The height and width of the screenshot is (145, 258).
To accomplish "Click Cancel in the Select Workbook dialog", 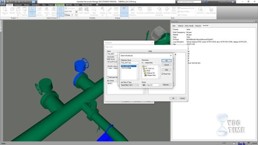I will 166,65.
